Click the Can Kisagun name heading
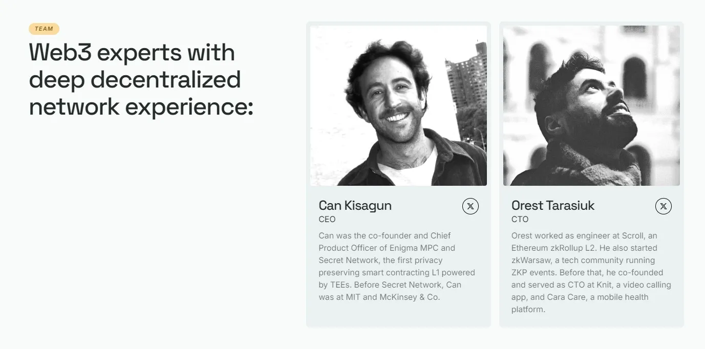This screenshot has height=349, width=705. click(355, 206)
